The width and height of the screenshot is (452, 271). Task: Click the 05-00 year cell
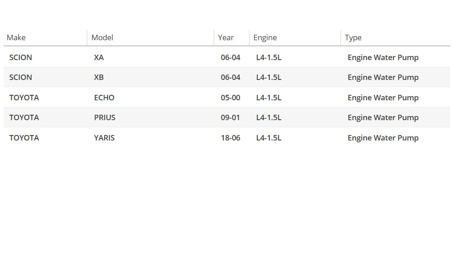coord(231,98)
